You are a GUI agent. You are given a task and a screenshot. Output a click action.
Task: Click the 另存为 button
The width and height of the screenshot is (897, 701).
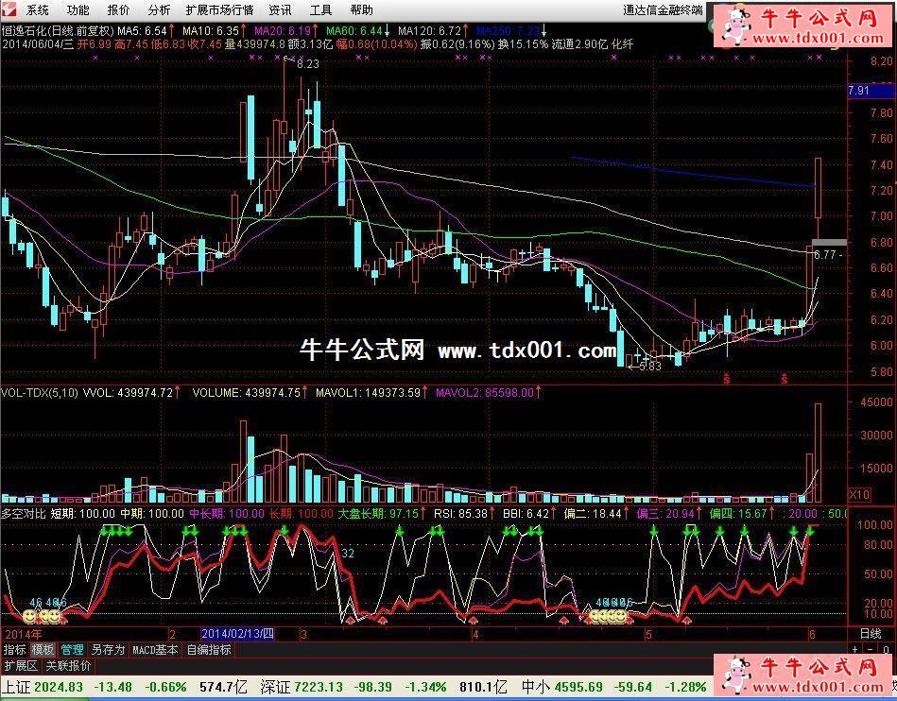pyautogui.click(x=107, y=650)
